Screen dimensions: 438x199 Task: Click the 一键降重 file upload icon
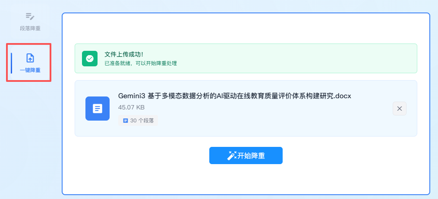pos(30,58)
